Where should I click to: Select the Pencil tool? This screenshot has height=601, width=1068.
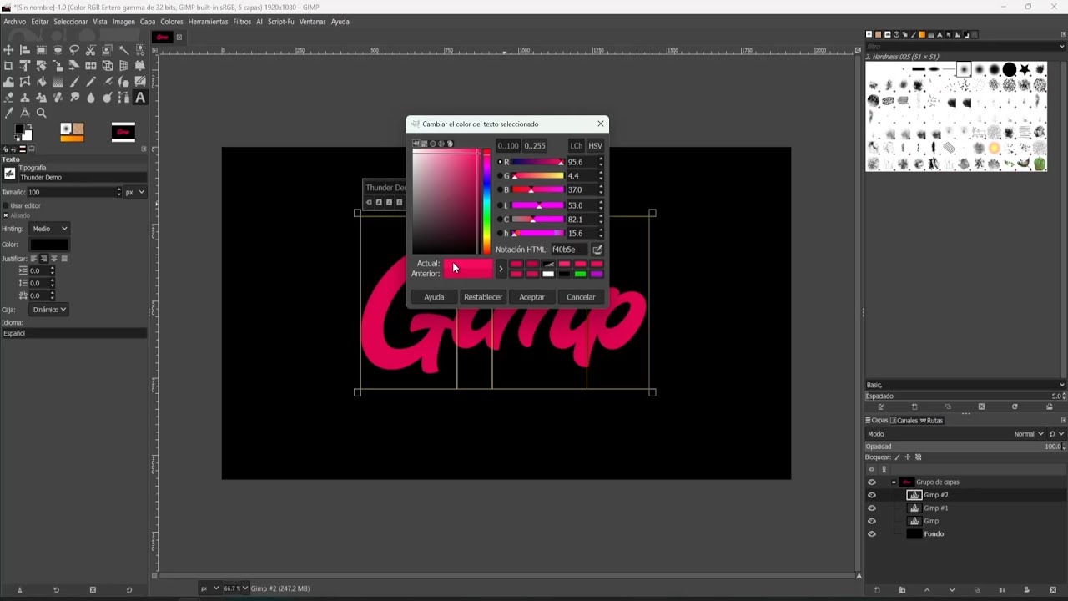point(90,82)
